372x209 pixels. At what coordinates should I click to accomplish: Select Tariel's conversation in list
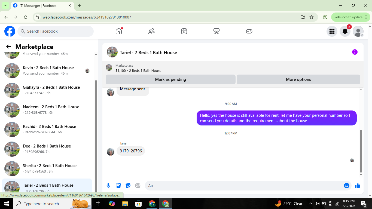click(x=47, y=186)
